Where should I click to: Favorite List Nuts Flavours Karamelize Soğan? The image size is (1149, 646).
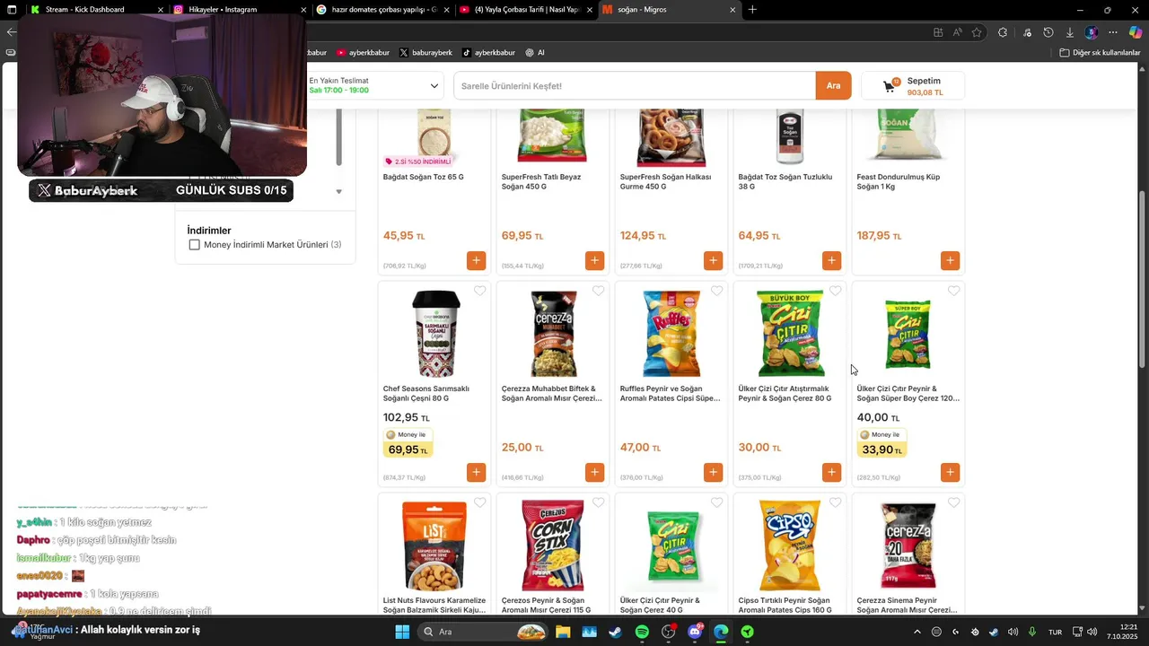[479, 502]
